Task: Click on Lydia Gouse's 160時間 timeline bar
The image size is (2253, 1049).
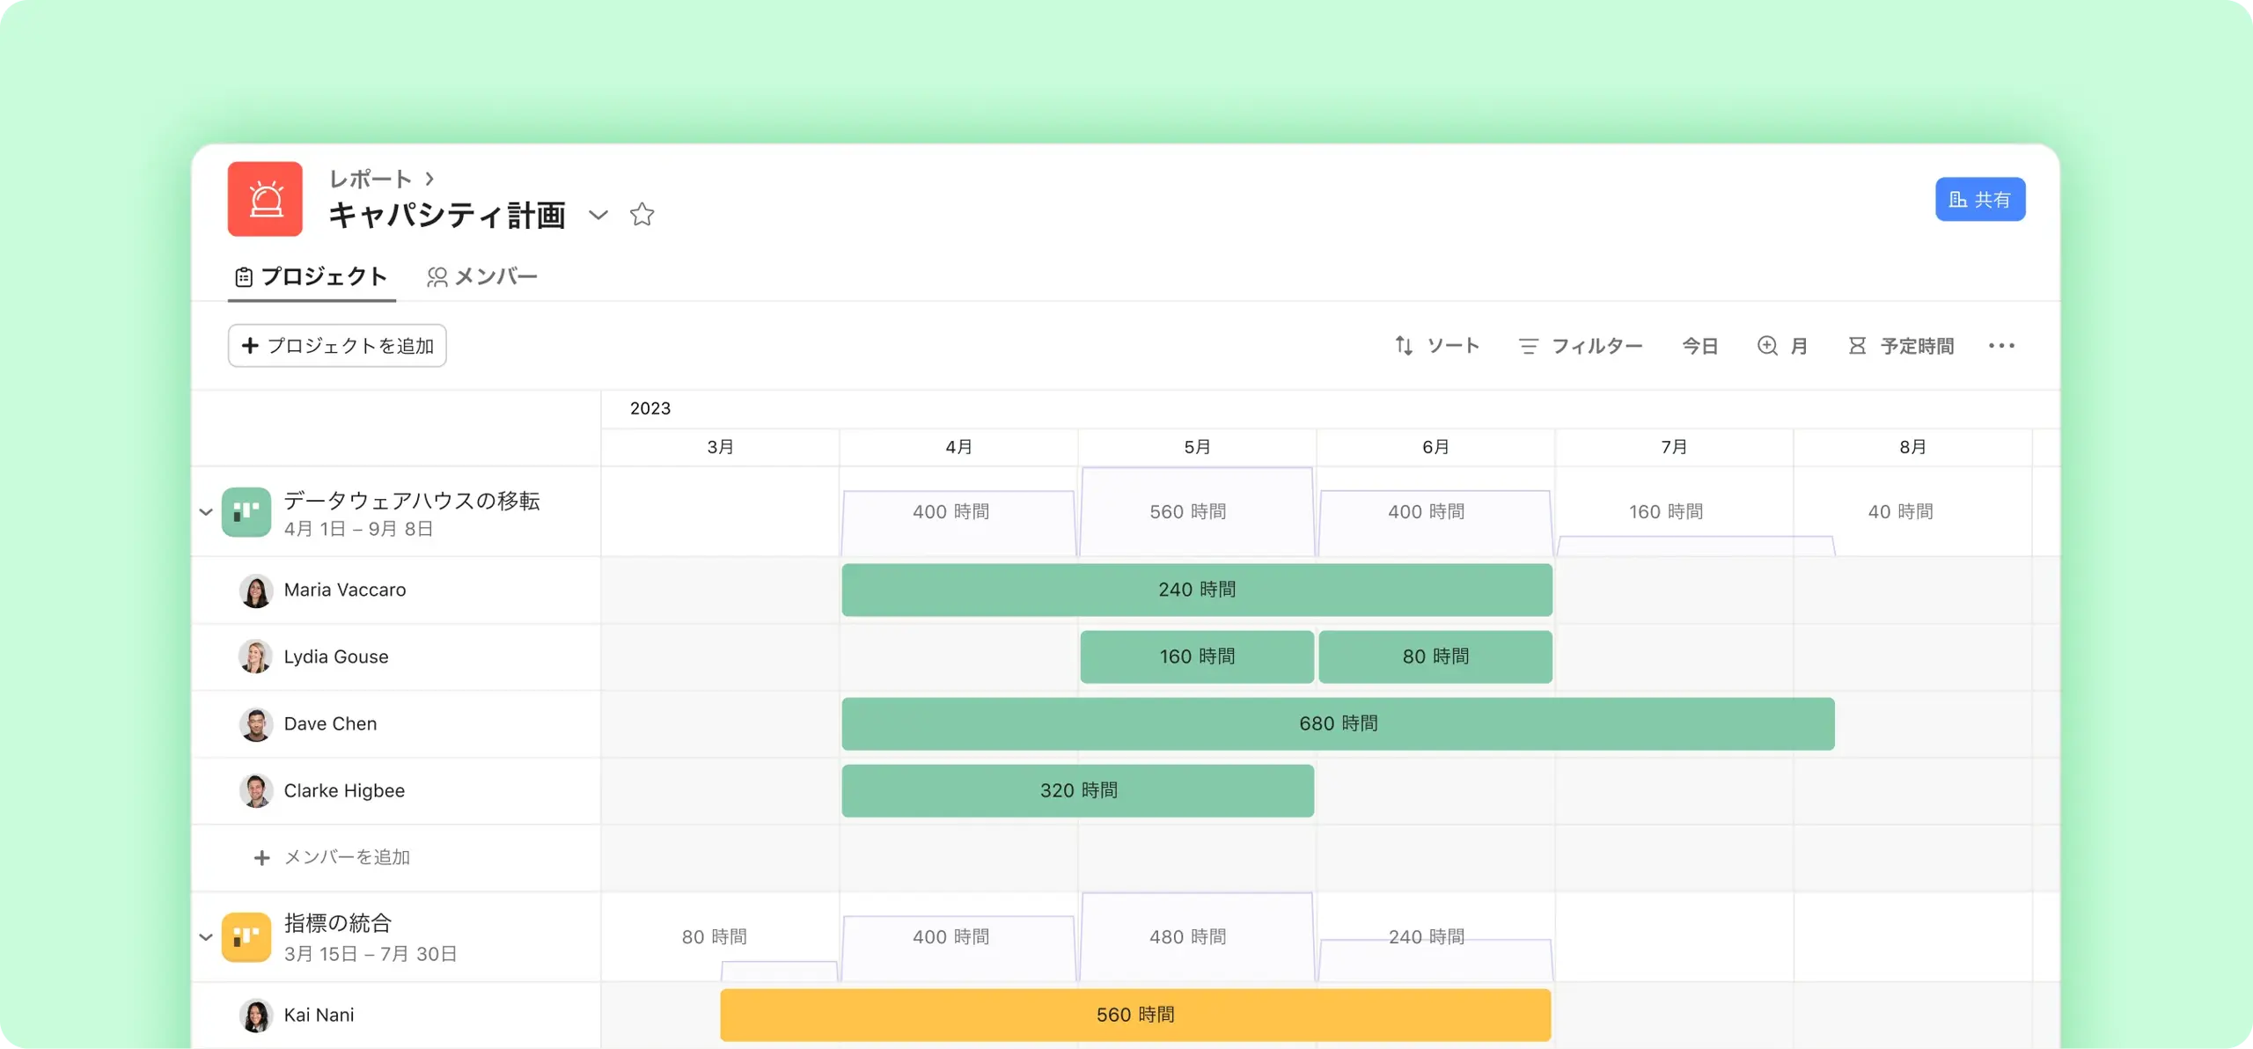Action: click(x=1195, y=657)
